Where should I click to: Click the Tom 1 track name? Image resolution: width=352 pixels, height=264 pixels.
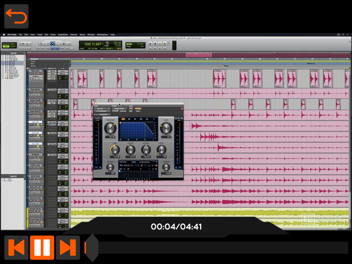(36, 122)
